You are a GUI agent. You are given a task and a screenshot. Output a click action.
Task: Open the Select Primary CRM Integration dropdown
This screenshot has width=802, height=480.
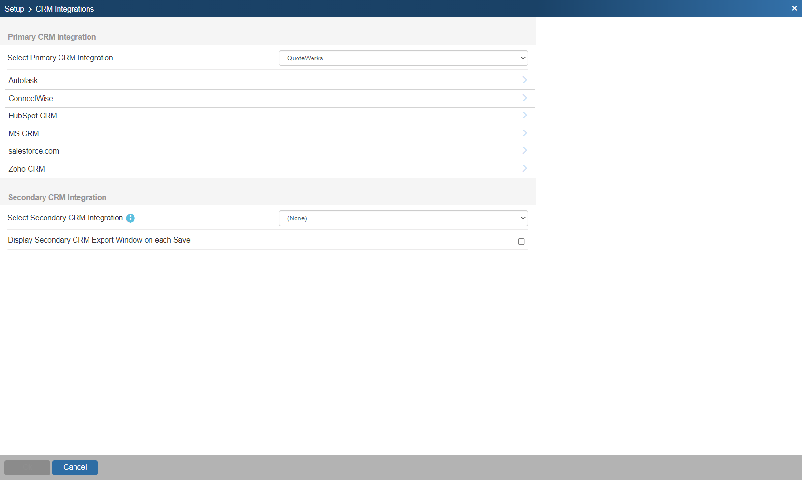pyautogui.click(x=403, y=58)
